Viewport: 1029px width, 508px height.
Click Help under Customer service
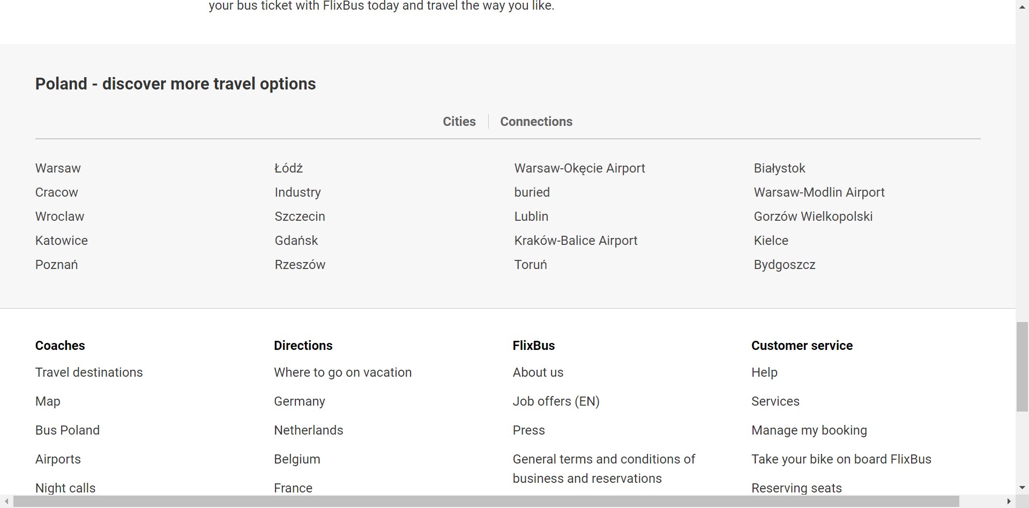(x=764, y=372)
